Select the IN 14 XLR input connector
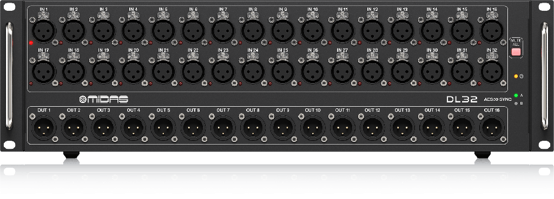Screen dimensions: 554x199 click(432, 31)
